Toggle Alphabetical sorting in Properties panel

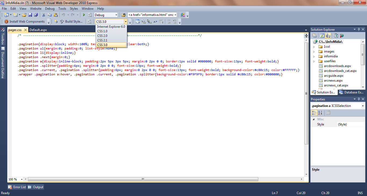click(320, 113)
